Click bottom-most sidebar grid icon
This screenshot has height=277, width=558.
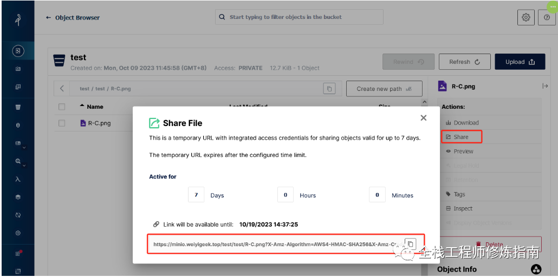(x=18, y=271)
